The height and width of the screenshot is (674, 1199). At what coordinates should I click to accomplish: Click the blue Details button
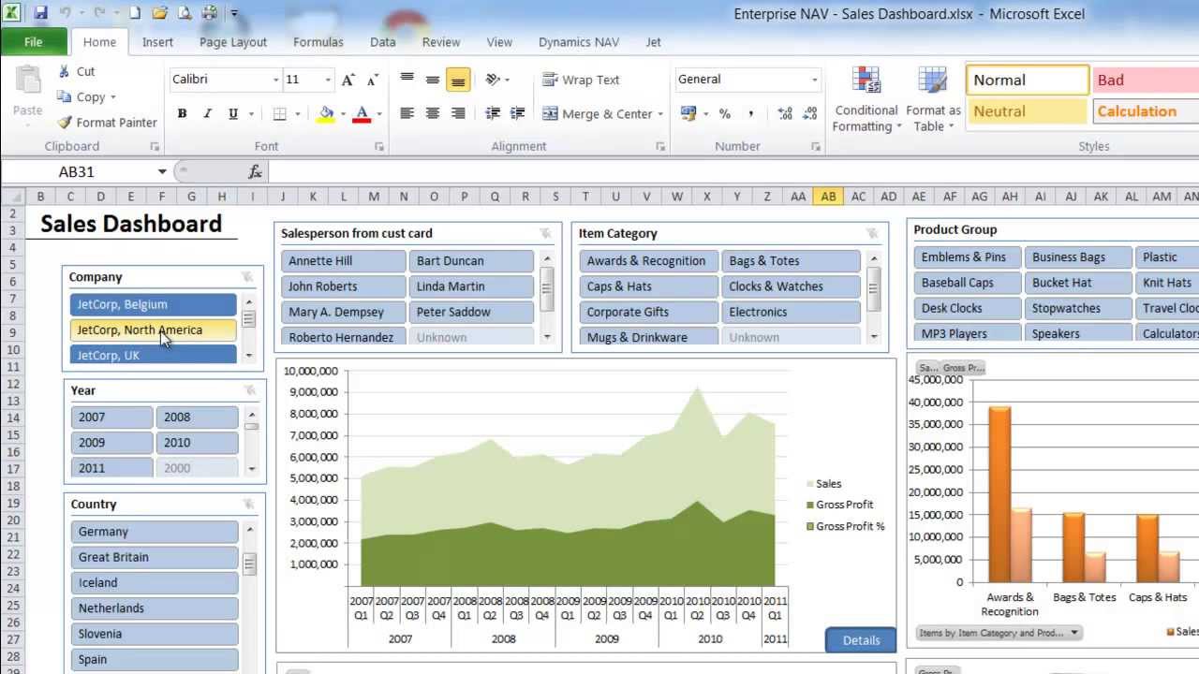point(861,640)
